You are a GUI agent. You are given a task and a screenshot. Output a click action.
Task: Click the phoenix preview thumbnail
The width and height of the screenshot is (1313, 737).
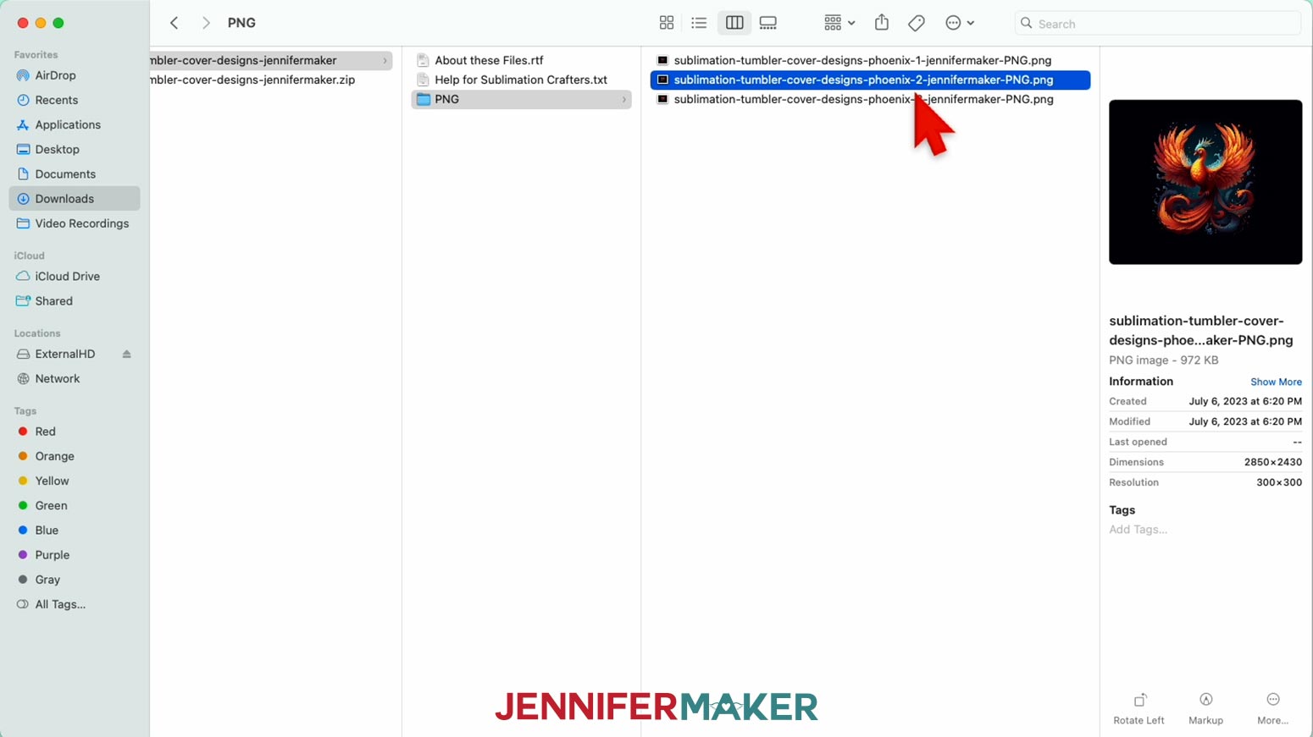click(x=1205, y=182)
